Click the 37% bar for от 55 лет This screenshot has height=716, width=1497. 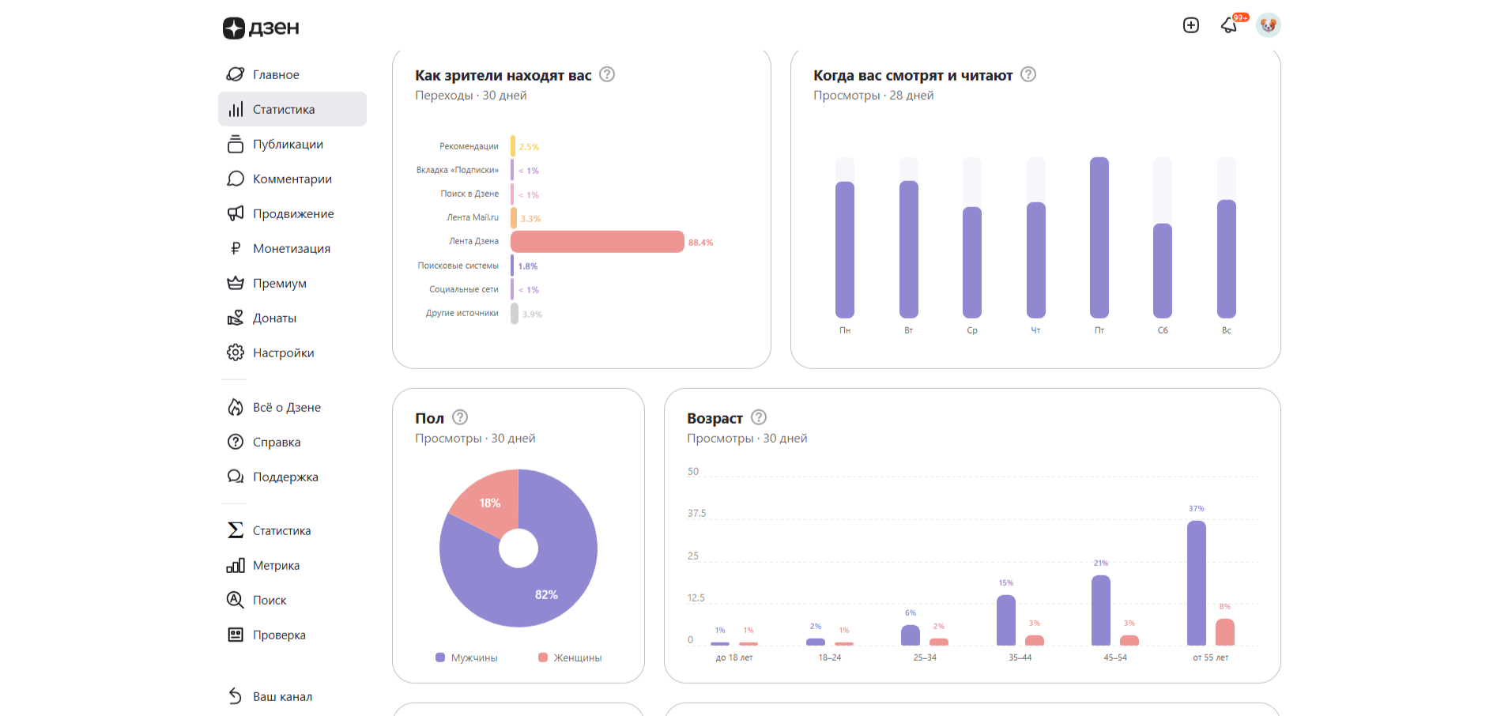(x=1197, y=583)
